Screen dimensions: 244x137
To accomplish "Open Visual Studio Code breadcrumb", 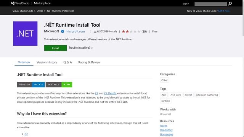I will pyautogui.click(x=23, y=11).
